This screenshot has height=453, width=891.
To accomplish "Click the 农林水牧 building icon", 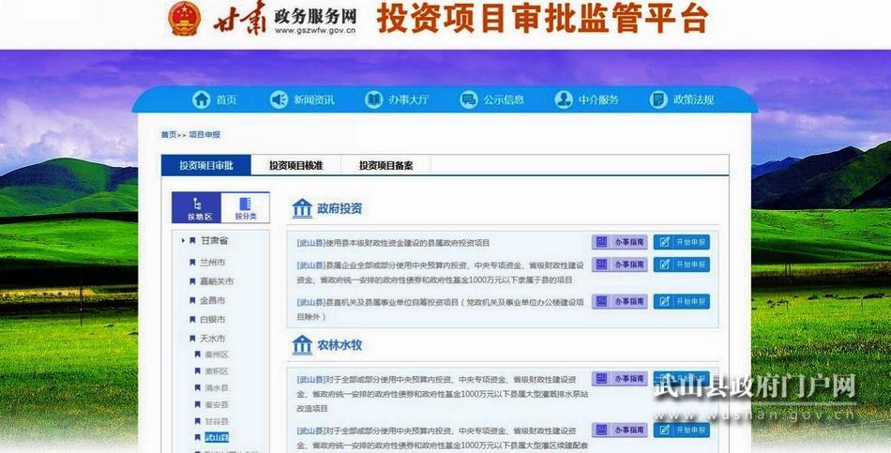I will click(302, 345).
